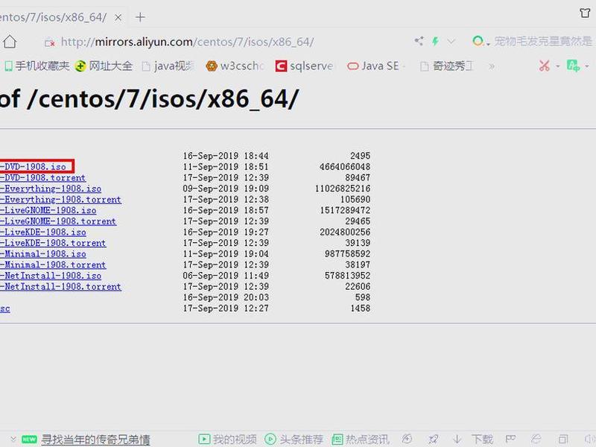
Task: Download the LiveKDE-1908.torrent file
Action: coord(53,243)
